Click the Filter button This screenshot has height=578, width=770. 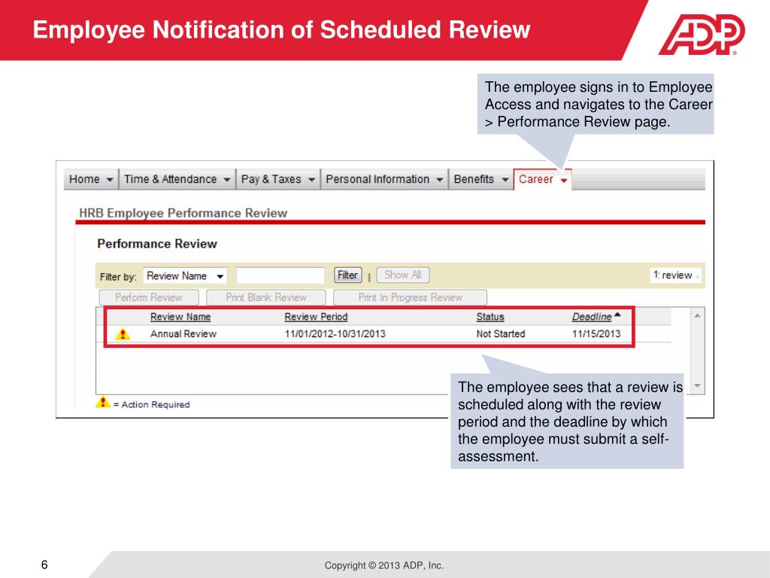(347, 275)
